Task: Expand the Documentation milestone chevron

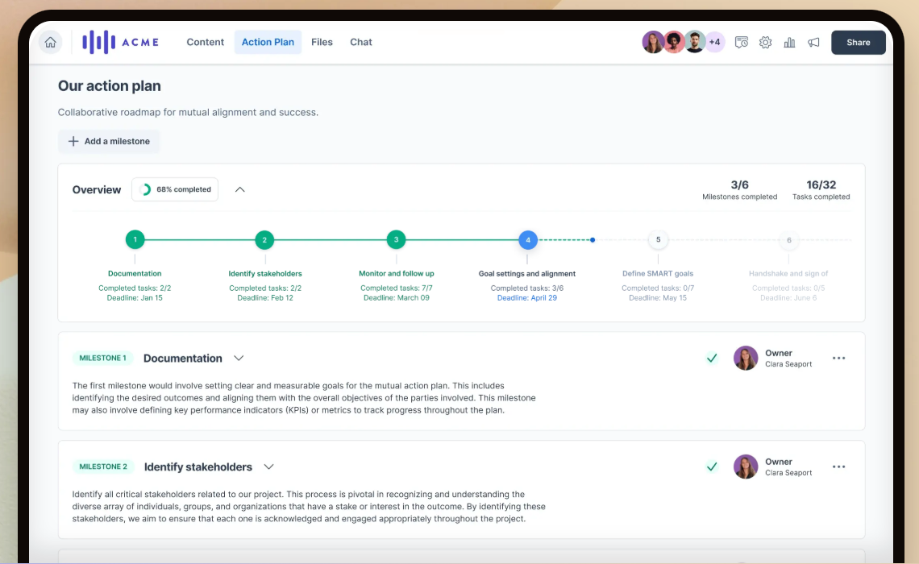Action: click(x=239, y=358)
